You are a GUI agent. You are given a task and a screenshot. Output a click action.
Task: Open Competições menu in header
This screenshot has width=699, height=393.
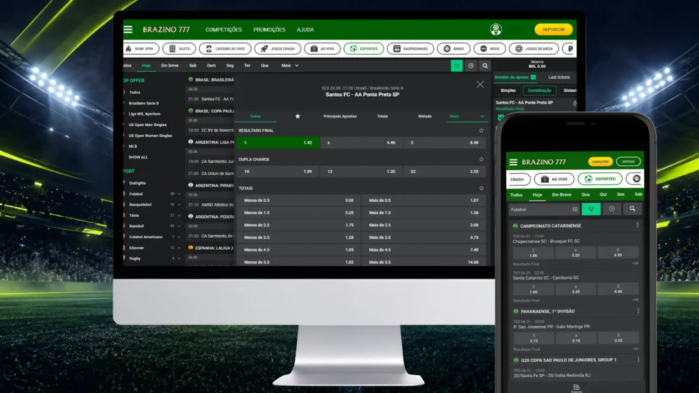point(223,29)
